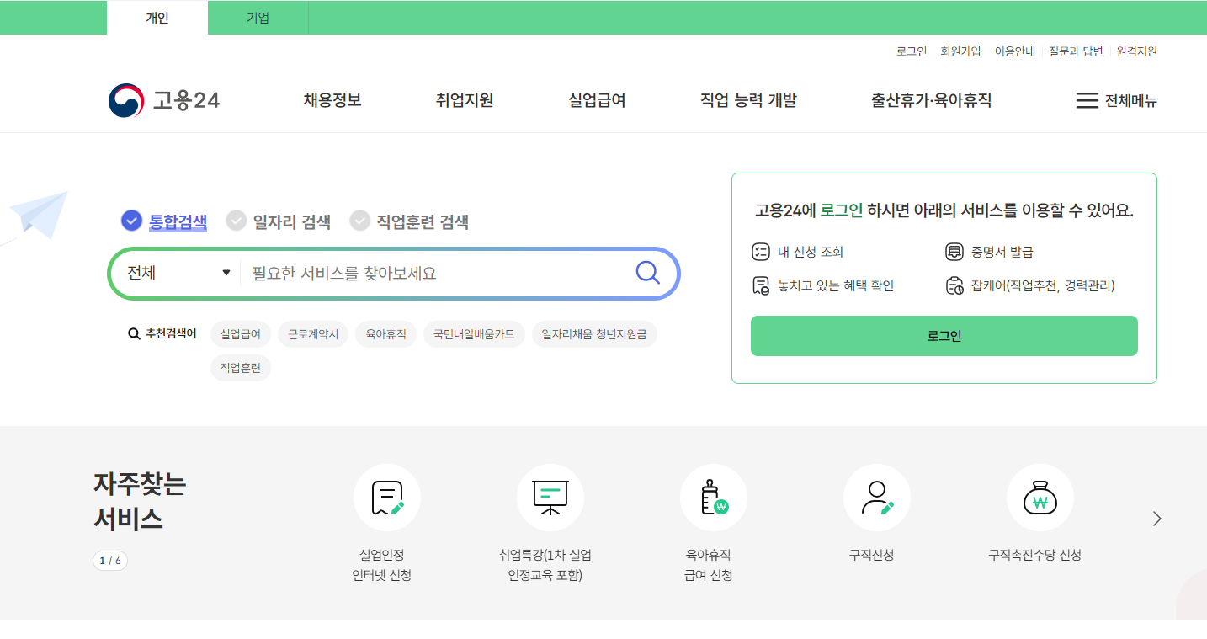
Task: Click the 근로계약서 suggested keyword chip
Action: [313, 334]
